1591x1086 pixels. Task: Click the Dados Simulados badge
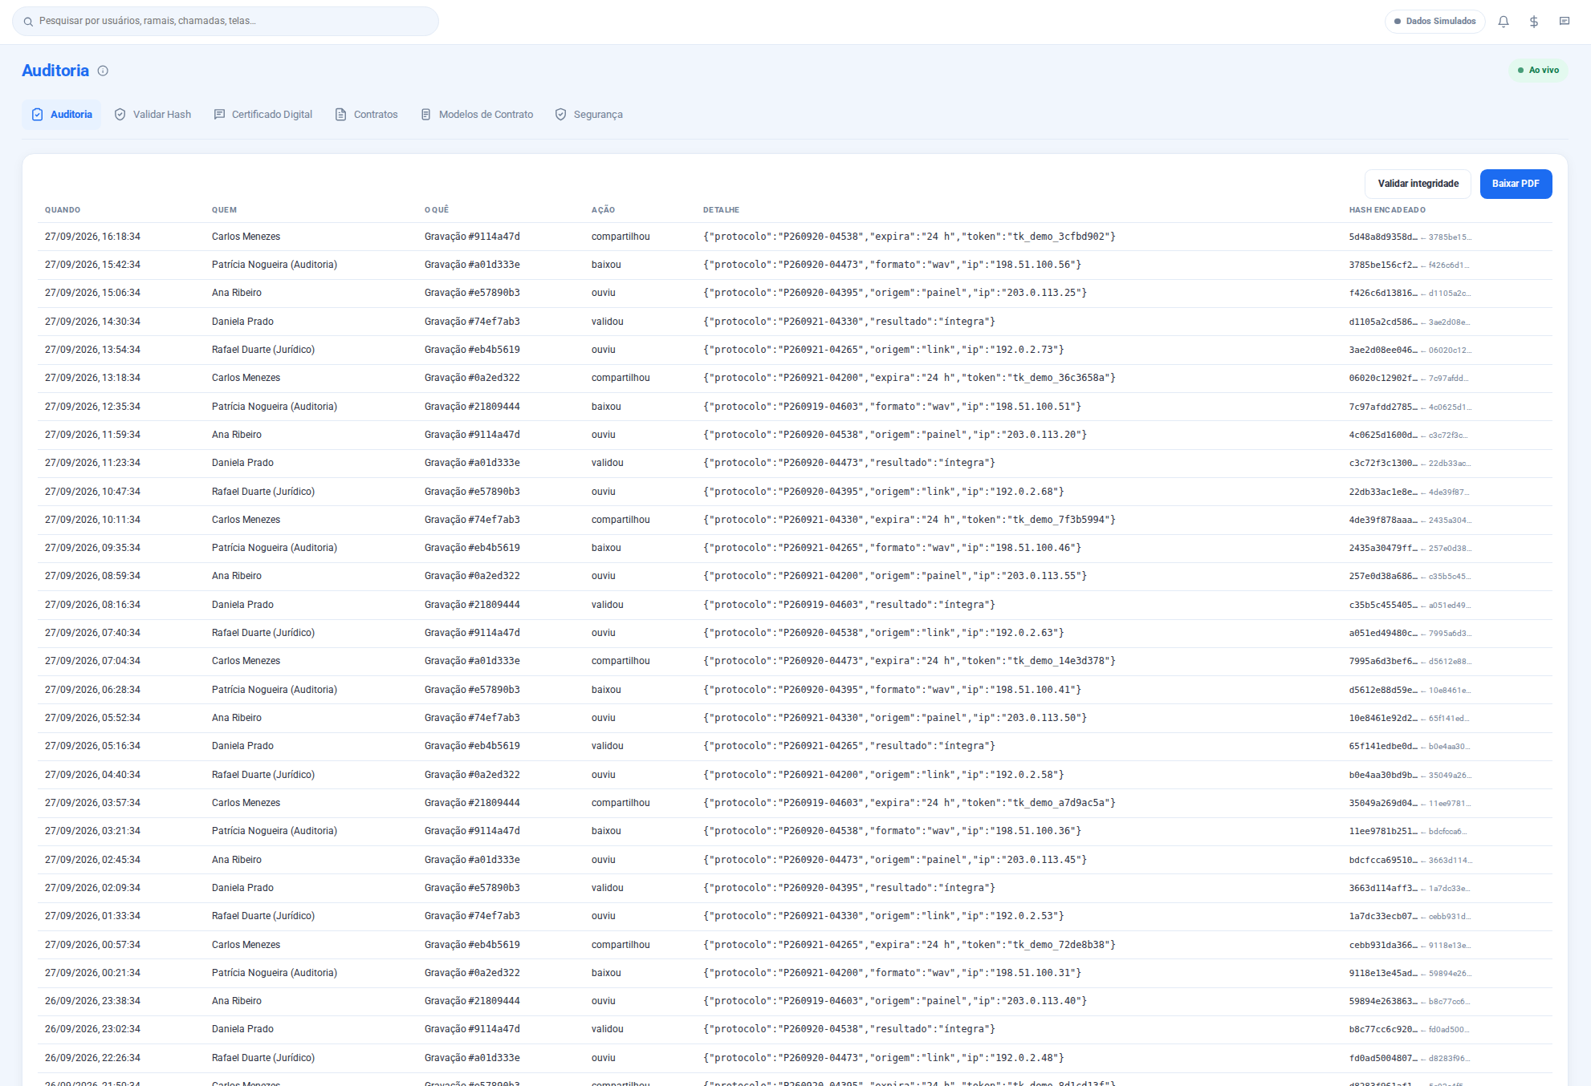(1435, 22)
